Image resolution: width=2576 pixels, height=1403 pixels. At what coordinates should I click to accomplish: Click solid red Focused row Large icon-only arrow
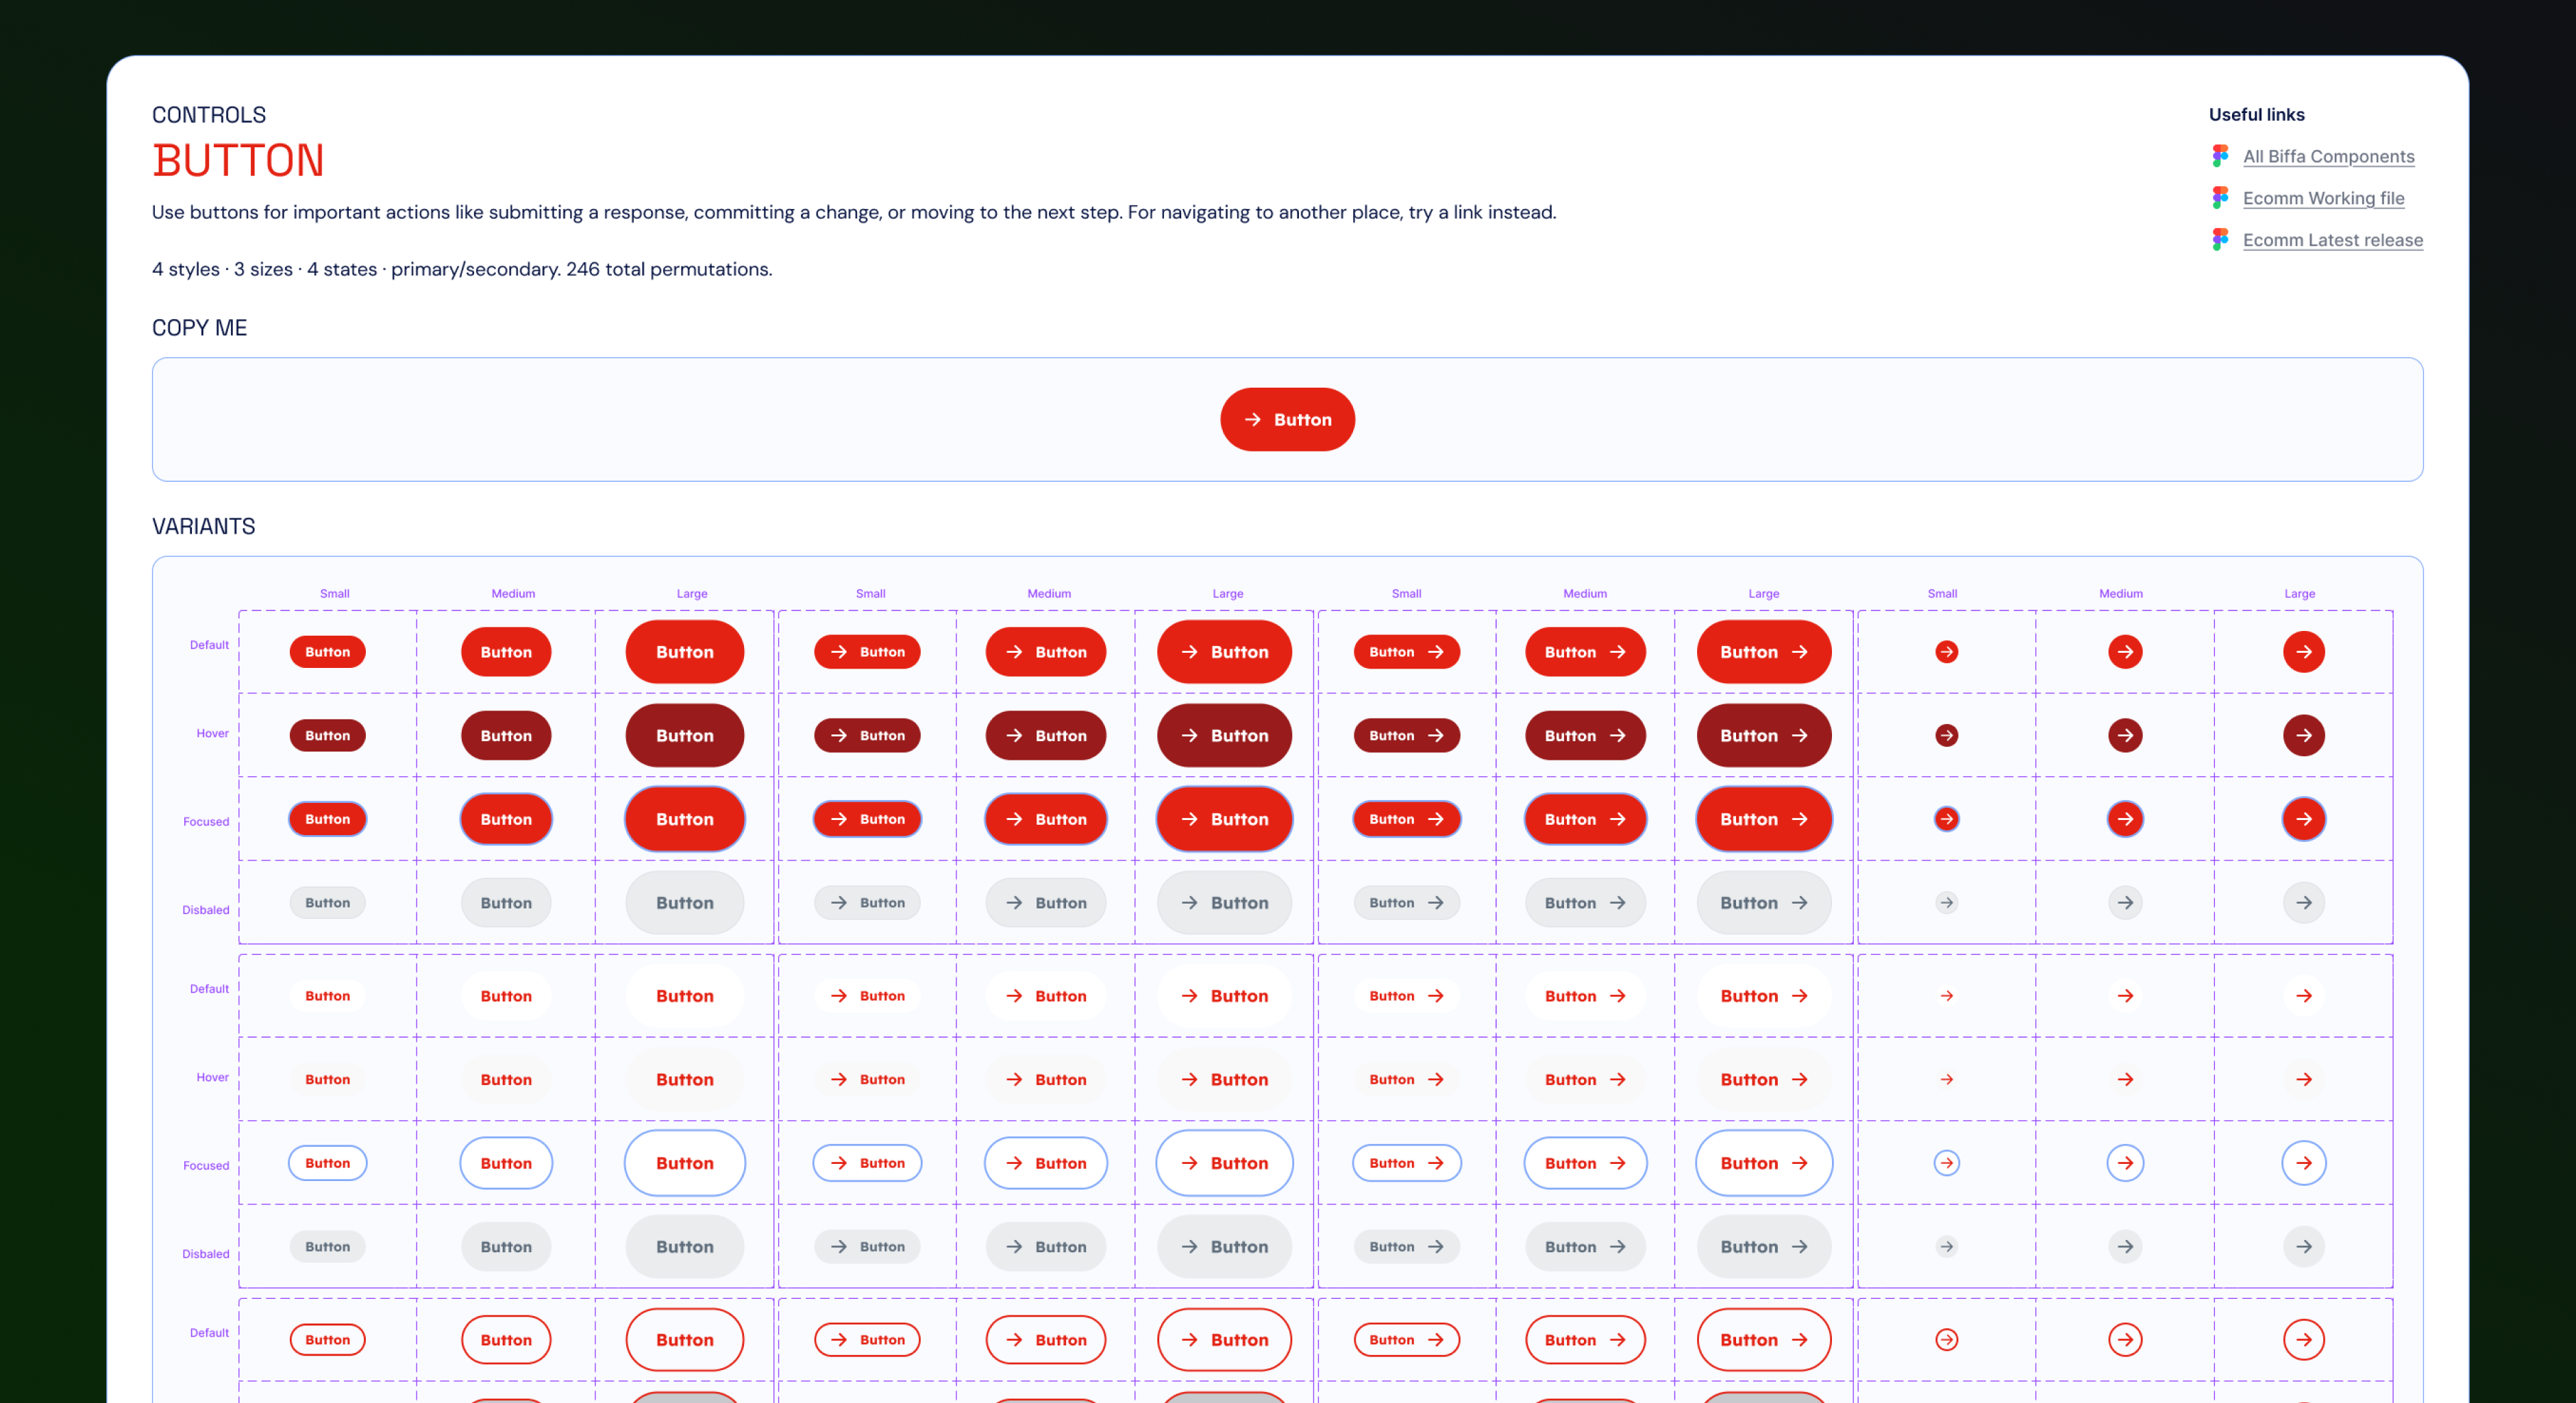coord(2303,819)
